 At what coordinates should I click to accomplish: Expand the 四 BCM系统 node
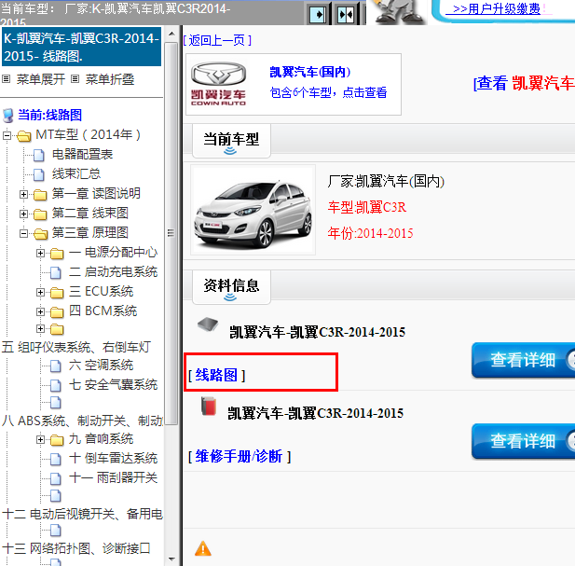[41, 311]
